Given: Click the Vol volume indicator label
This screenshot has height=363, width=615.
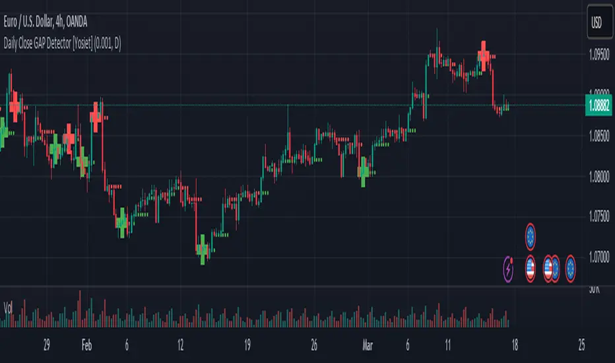Looking at the screenshot, I should coord(9,308).
